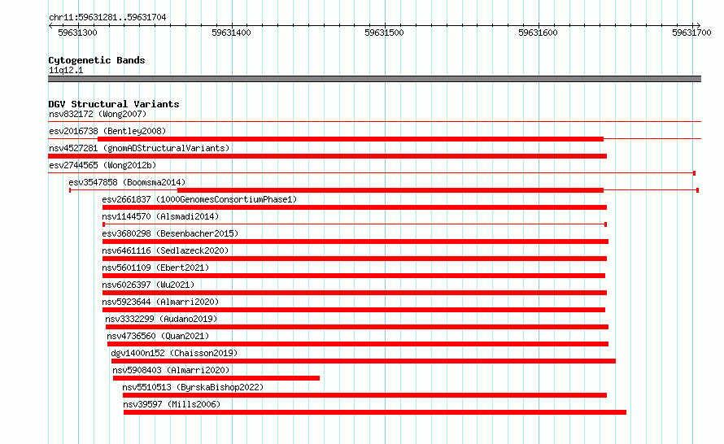
Task: Click the red bar under esv2016738
Action: 351,139
